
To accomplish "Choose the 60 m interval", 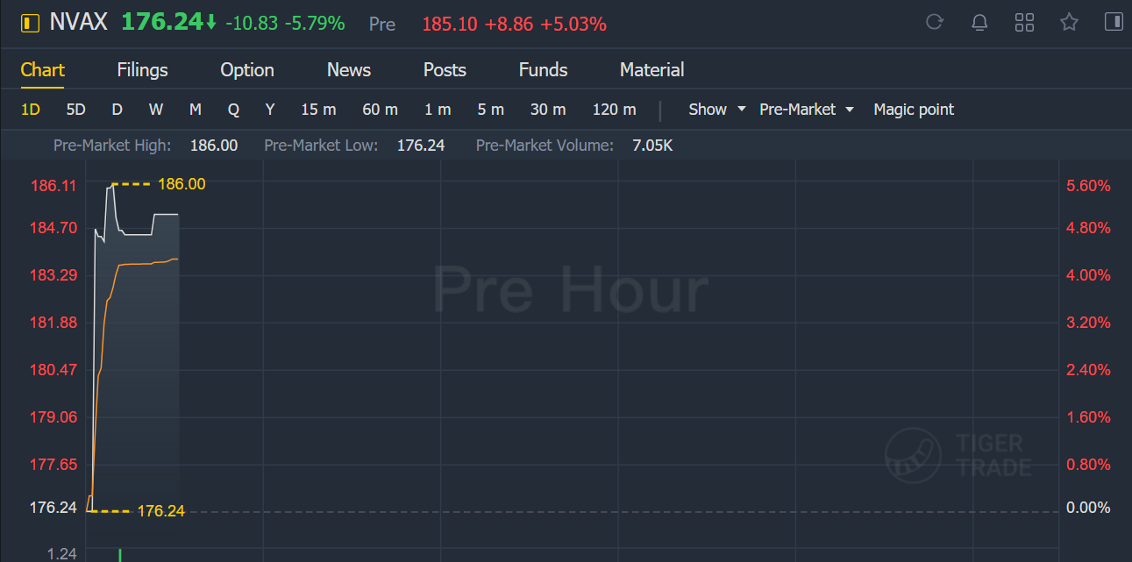I will 380,110.
